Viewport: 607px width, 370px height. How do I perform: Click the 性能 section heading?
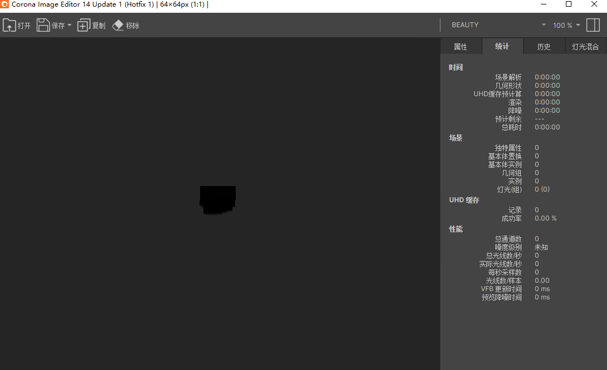pyautogui.click(x=456, y=229)
